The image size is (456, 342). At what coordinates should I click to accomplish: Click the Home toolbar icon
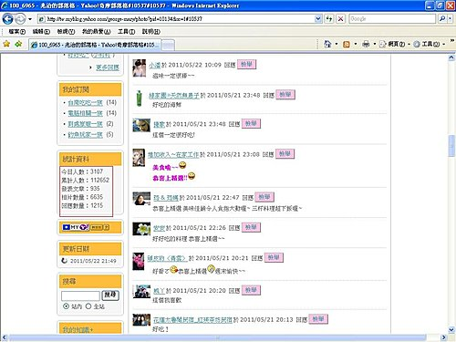click(x=327, y=44)
